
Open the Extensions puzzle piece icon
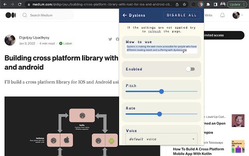pyautogui.click(x=208, y=4)
